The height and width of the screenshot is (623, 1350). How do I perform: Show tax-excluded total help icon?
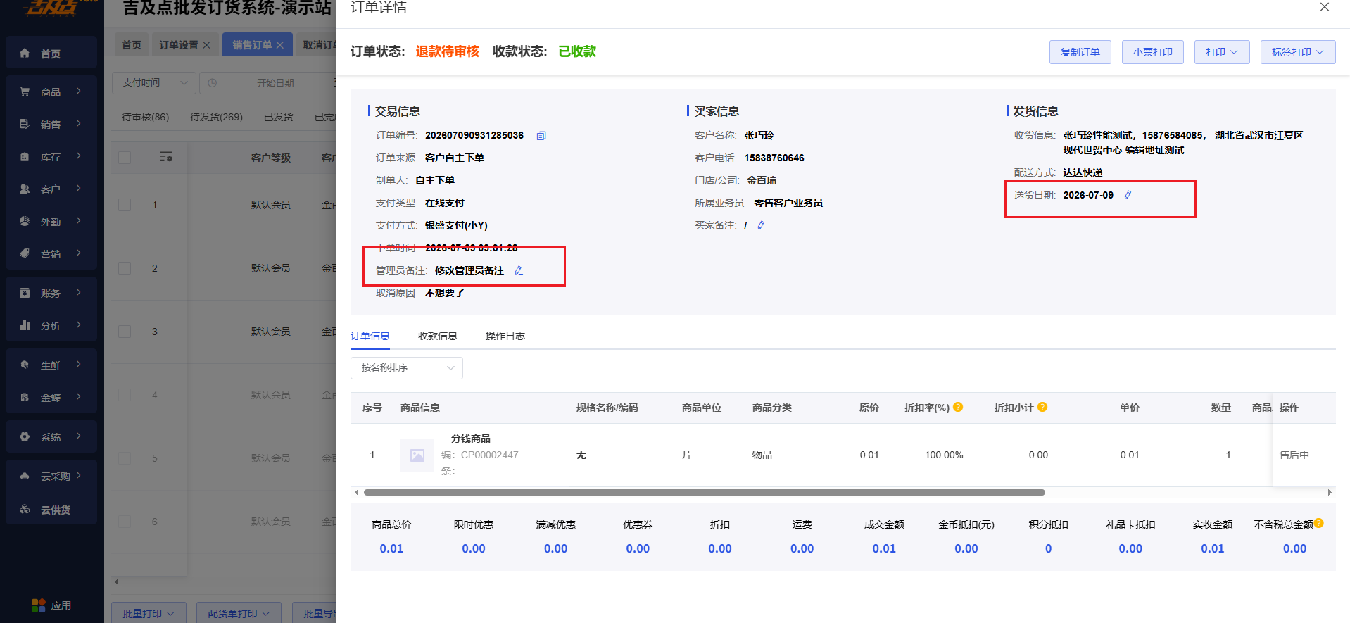pos(1319,523)
